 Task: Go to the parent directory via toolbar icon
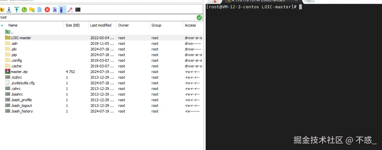point(2,10)
